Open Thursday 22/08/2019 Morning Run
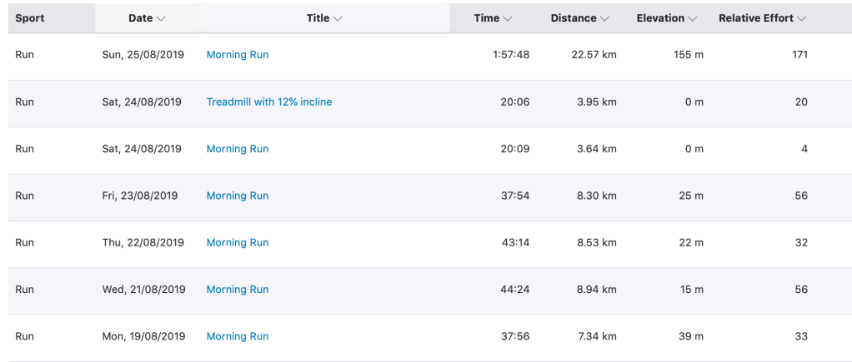 pyautogui.click(x=238, y=243)
